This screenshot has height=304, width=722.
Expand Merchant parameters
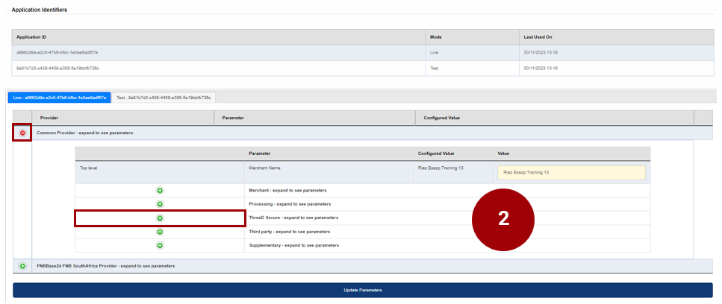click(x=160, y=191)
